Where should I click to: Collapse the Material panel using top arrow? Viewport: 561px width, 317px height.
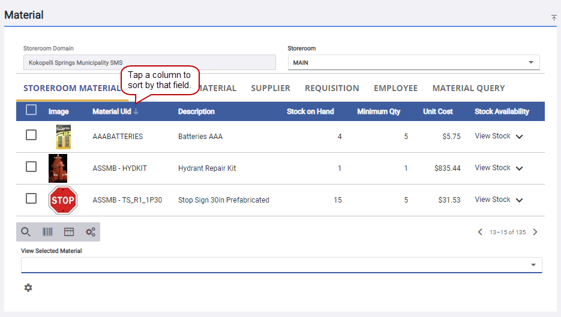point(554,18)
